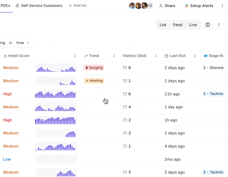Click the lightning bolt icon in Surging badge
This screenshot has width=228, height=177.
point(87,67)
